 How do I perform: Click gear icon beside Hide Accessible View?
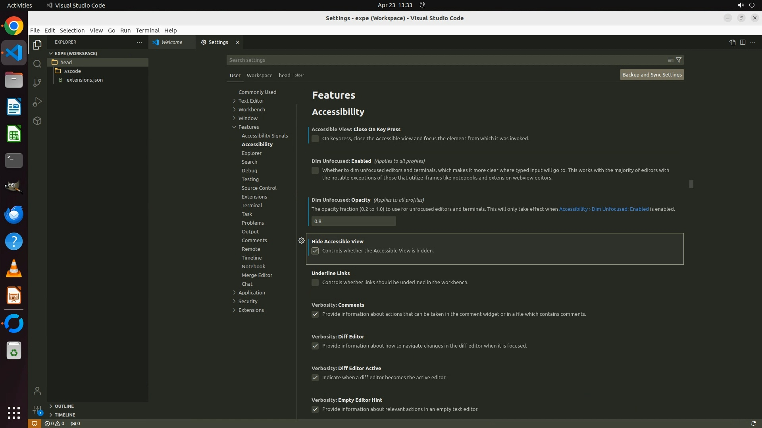pyautogui.click(x=302, y=241)
